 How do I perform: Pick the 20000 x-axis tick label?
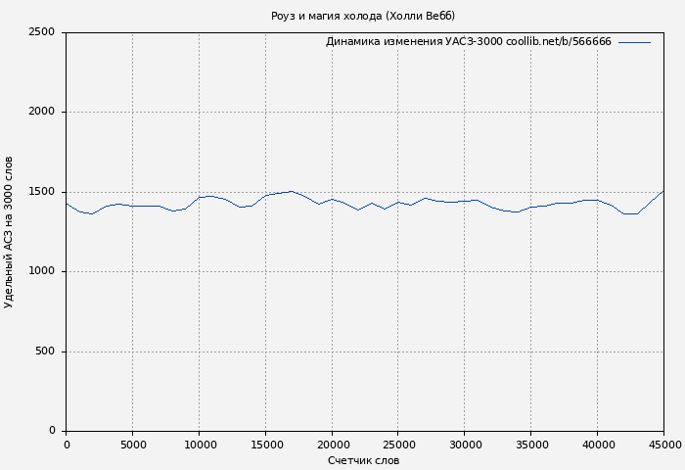[x=332, y=445]
